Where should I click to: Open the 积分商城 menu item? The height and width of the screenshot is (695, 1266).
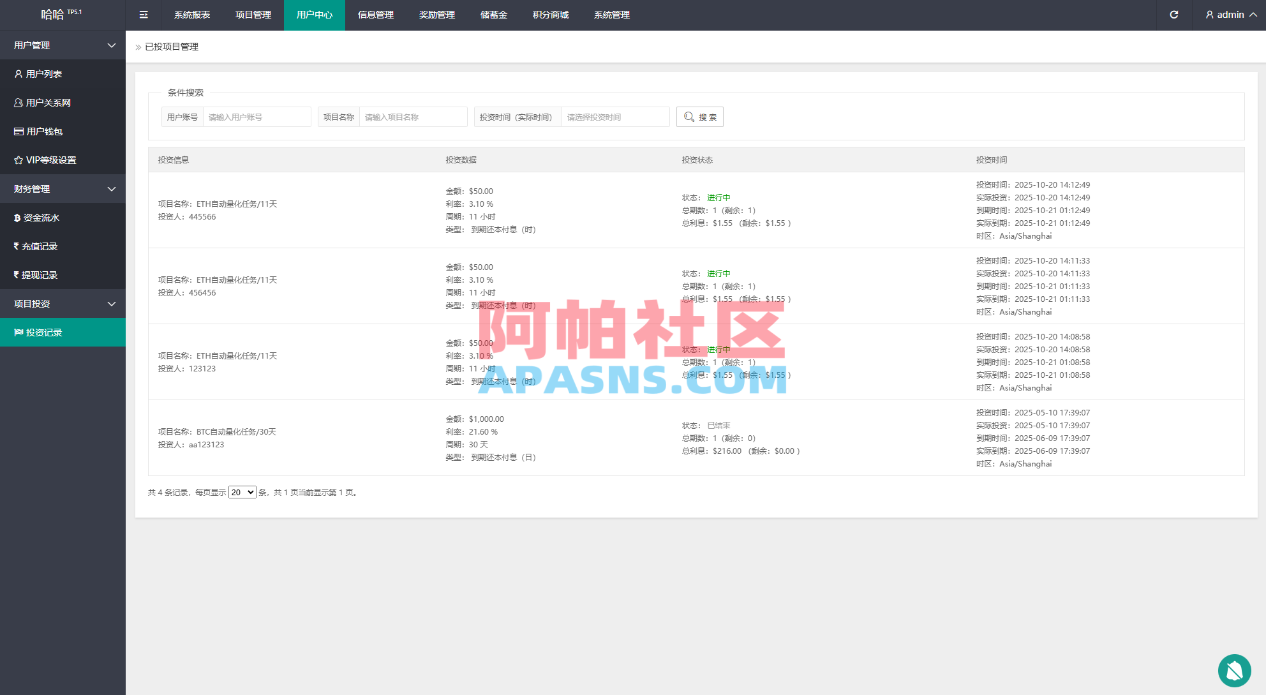click(550, 15)
